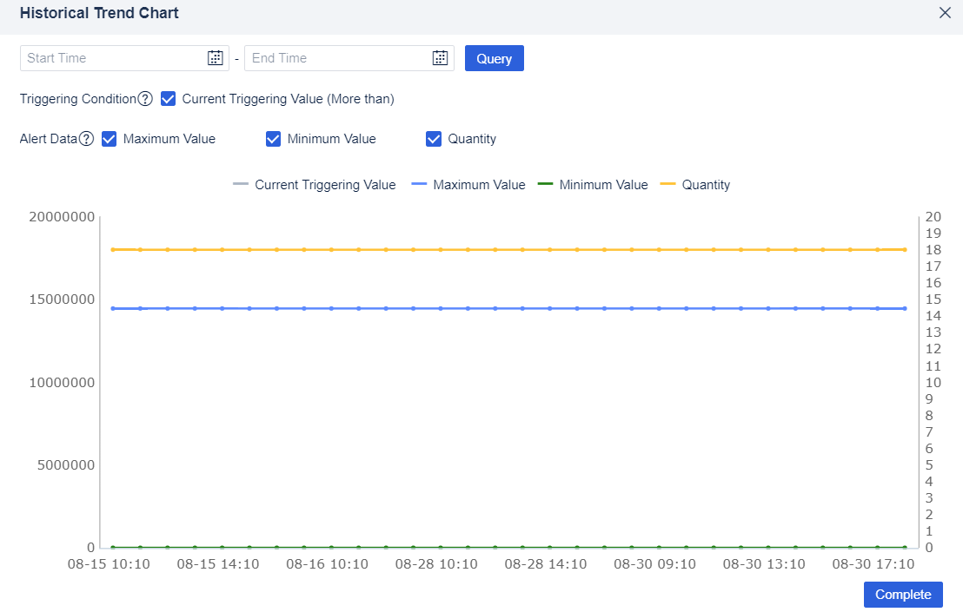Hide the Minimum Value line via legend
The height and width of the screenshot is (612, 963).
(x=604, y=184)
